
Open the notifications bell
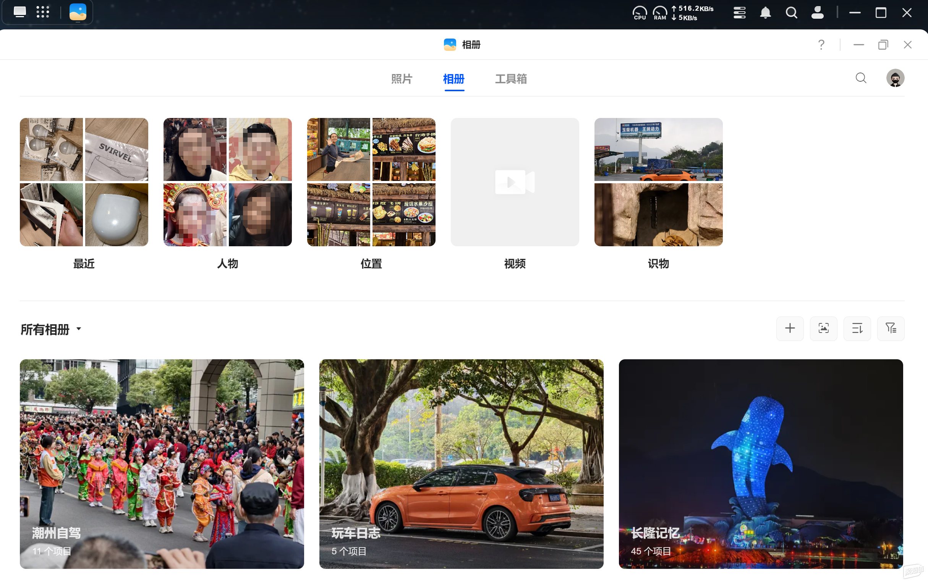765,13
